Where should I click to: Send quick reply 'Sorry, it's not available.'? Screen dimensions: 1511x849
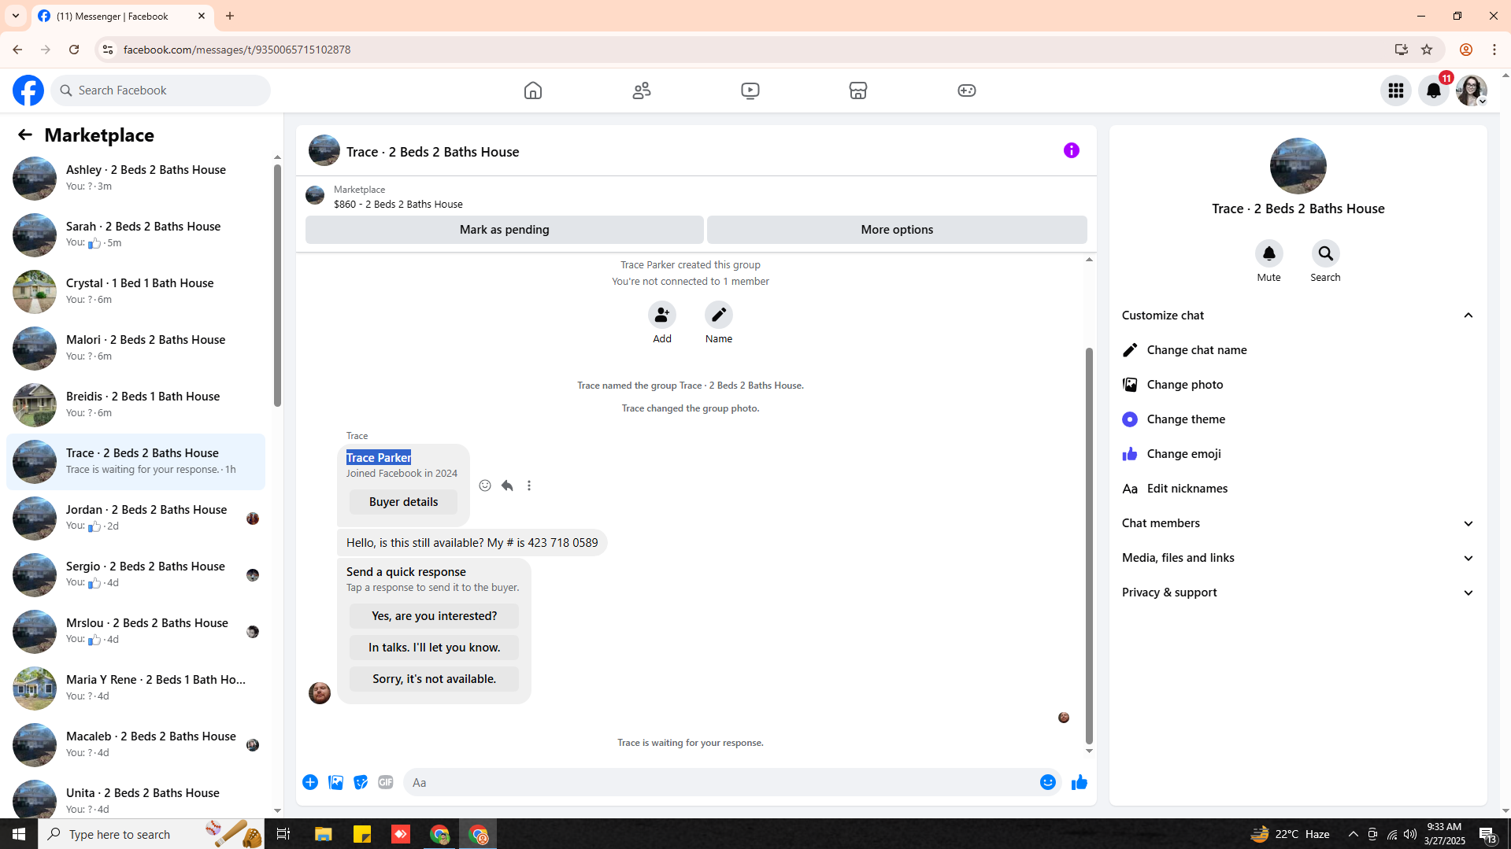(435, 679)
